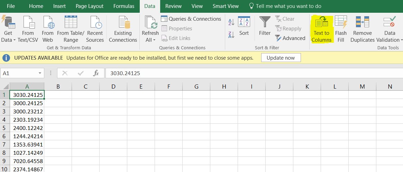Select column A header
This screenshot has width=403, height=172.
click(x=27, y=87)
